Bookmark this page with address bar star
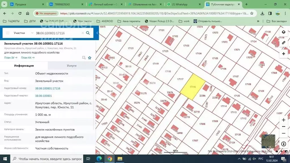The width and height of the screenshot is (290, 163). tap(252, 13)
